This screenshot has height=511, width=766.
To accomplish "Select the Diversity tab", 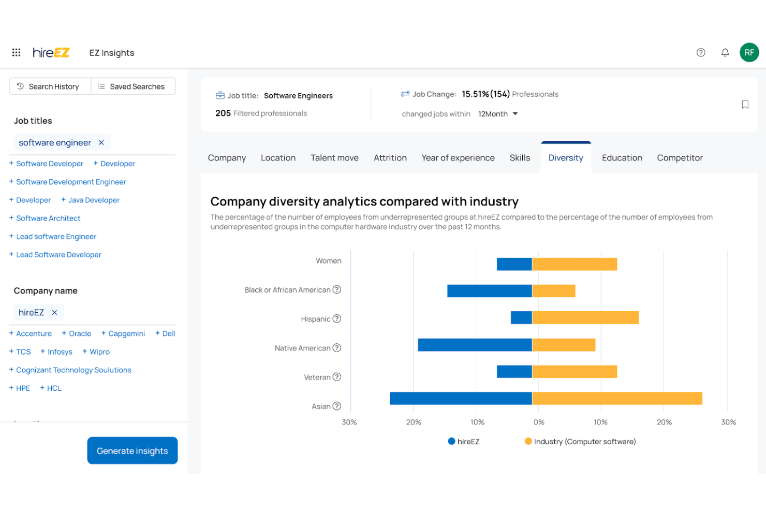I will pos(566,158).
